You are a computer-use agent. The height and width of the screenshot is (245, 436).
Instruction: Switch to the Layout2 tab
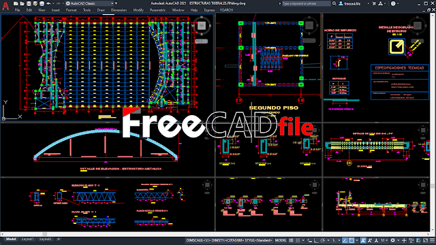click(x=46, y=239)
